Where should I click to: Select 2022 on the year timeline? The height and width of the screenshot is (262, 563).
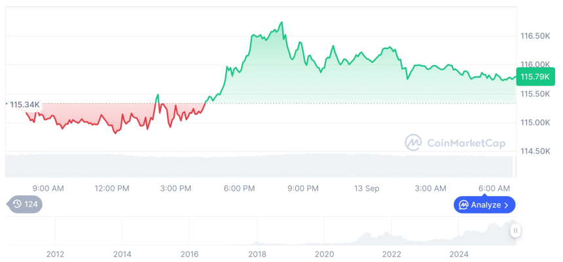(391, 254)
